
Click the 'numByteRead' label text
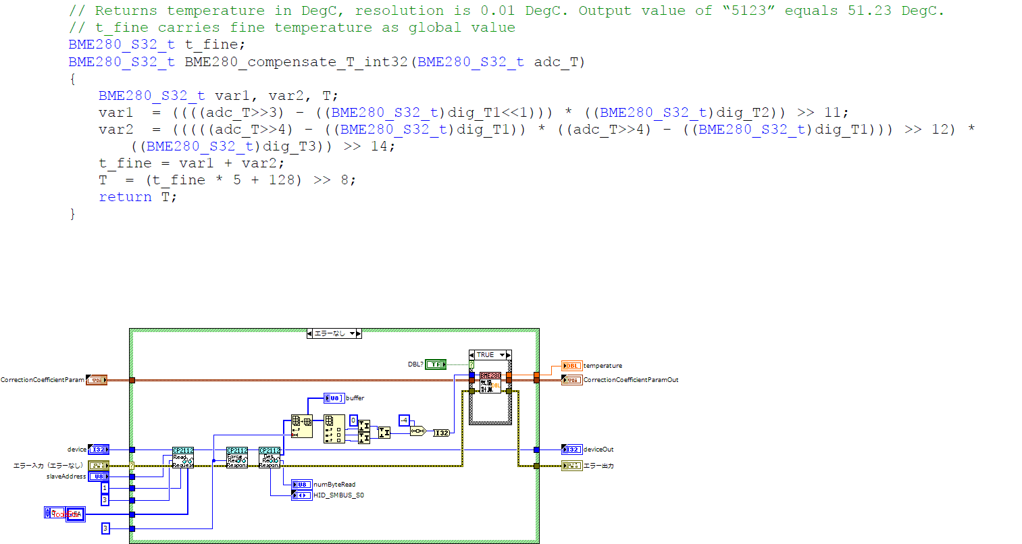tap(334, 485)
